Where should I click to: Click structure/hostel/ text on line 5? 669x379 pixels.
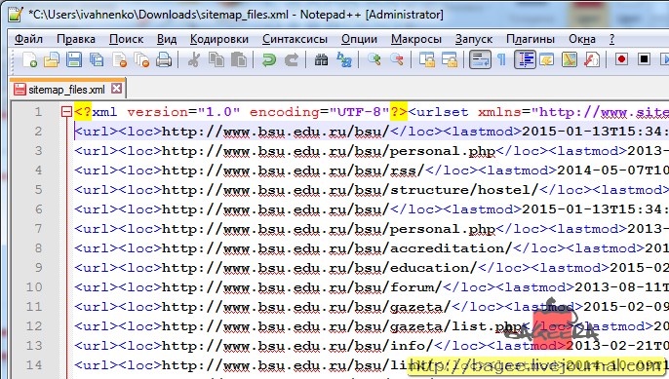click(x=464, y=190)
